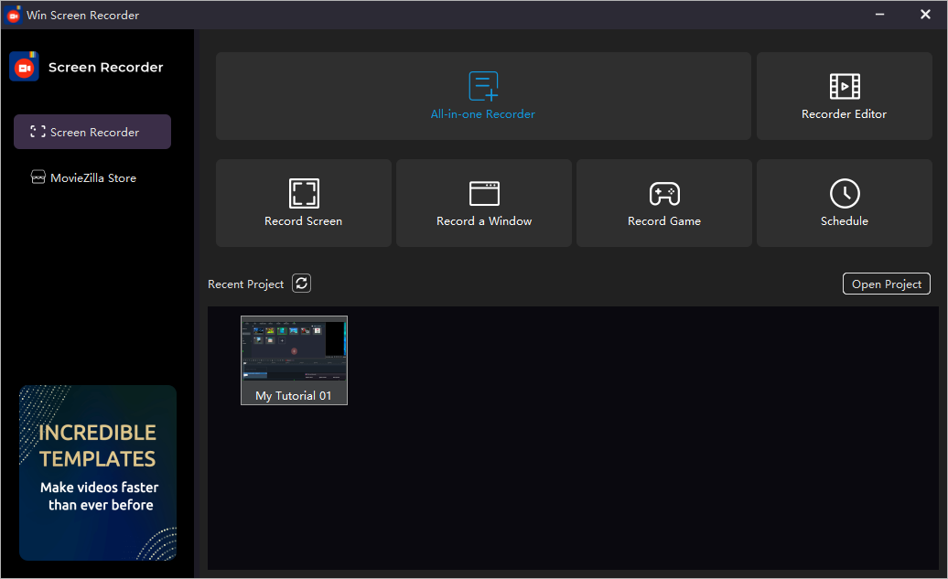Click the Schedule clock icon
Viewport: 948px width, 579px height.
tap(844, 193)
